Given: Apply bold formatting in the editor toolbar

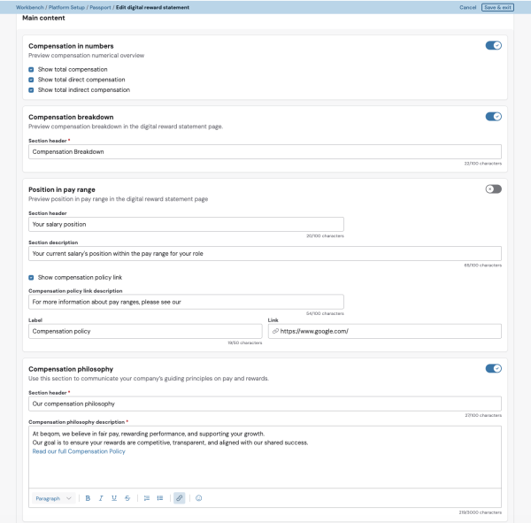Looking at the screenshot, I should pyautogui.click(x=88, y=498).
